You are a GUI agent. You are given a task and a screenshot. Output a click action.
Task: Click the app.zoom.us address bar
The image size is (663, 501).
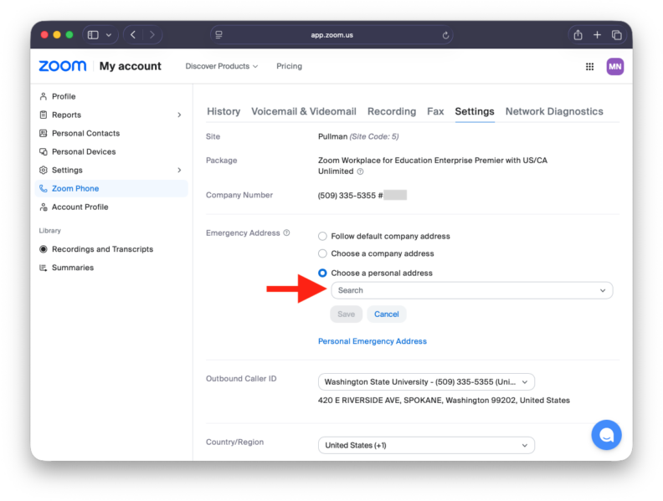[x=332, y=35]
